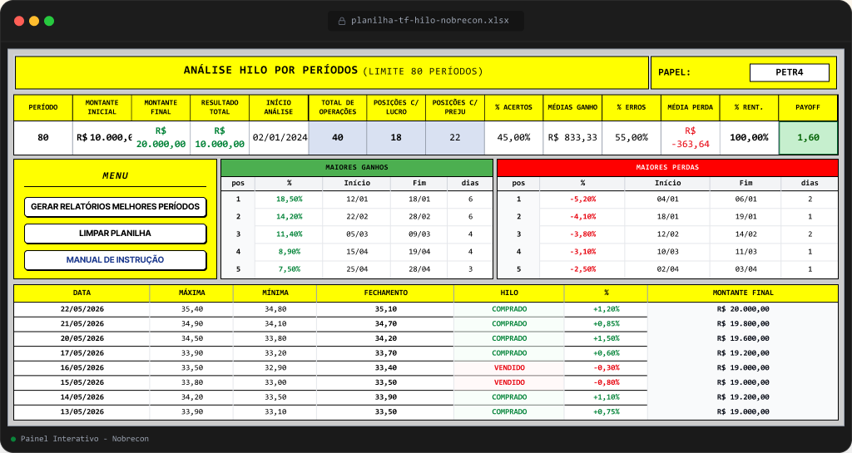Click footer text Painel Interativo - Nobrecon
The height and width of the screenshot is (453, 852).
click(x=85, y=439)
